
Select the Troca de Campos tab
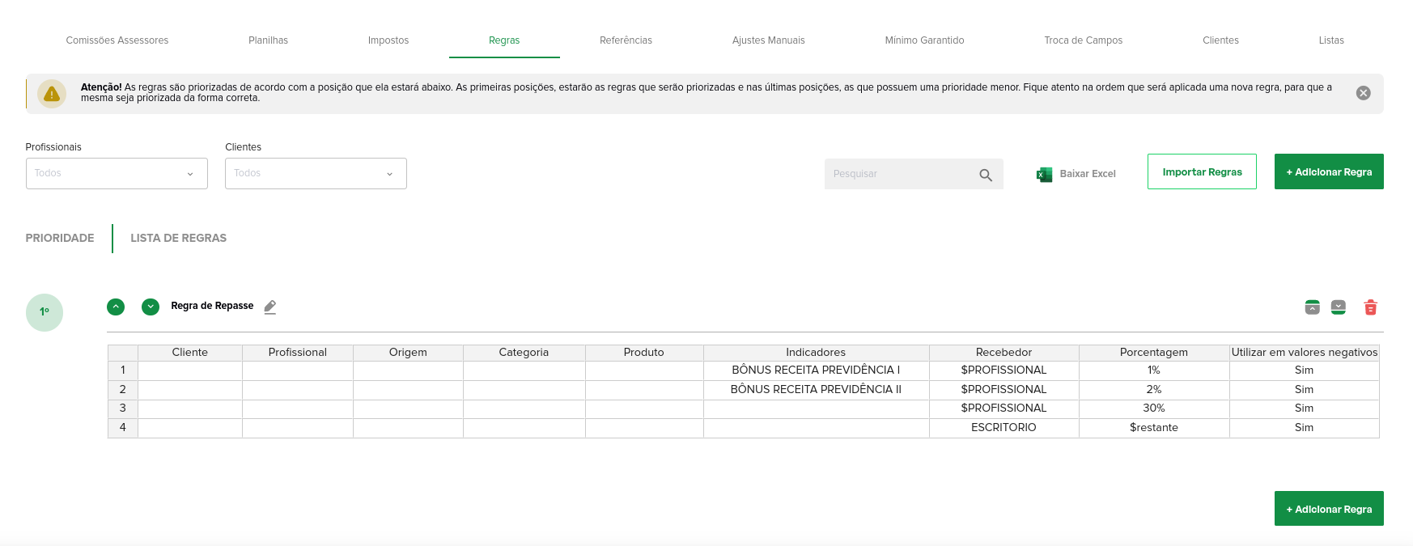pyautogui.click(x=1083, y=40)
